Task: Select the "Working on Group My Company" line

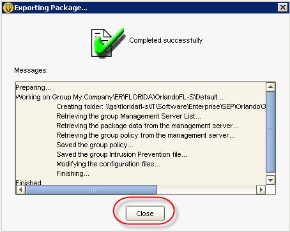Action: pos(119,97)
